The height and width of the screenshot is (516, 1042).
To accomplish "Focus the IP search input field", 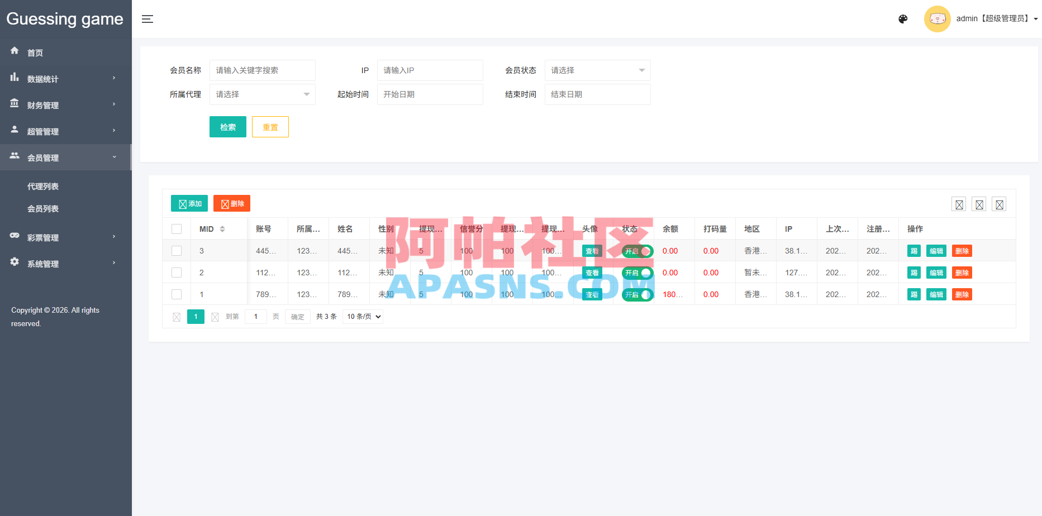I will tap(430, 70).
